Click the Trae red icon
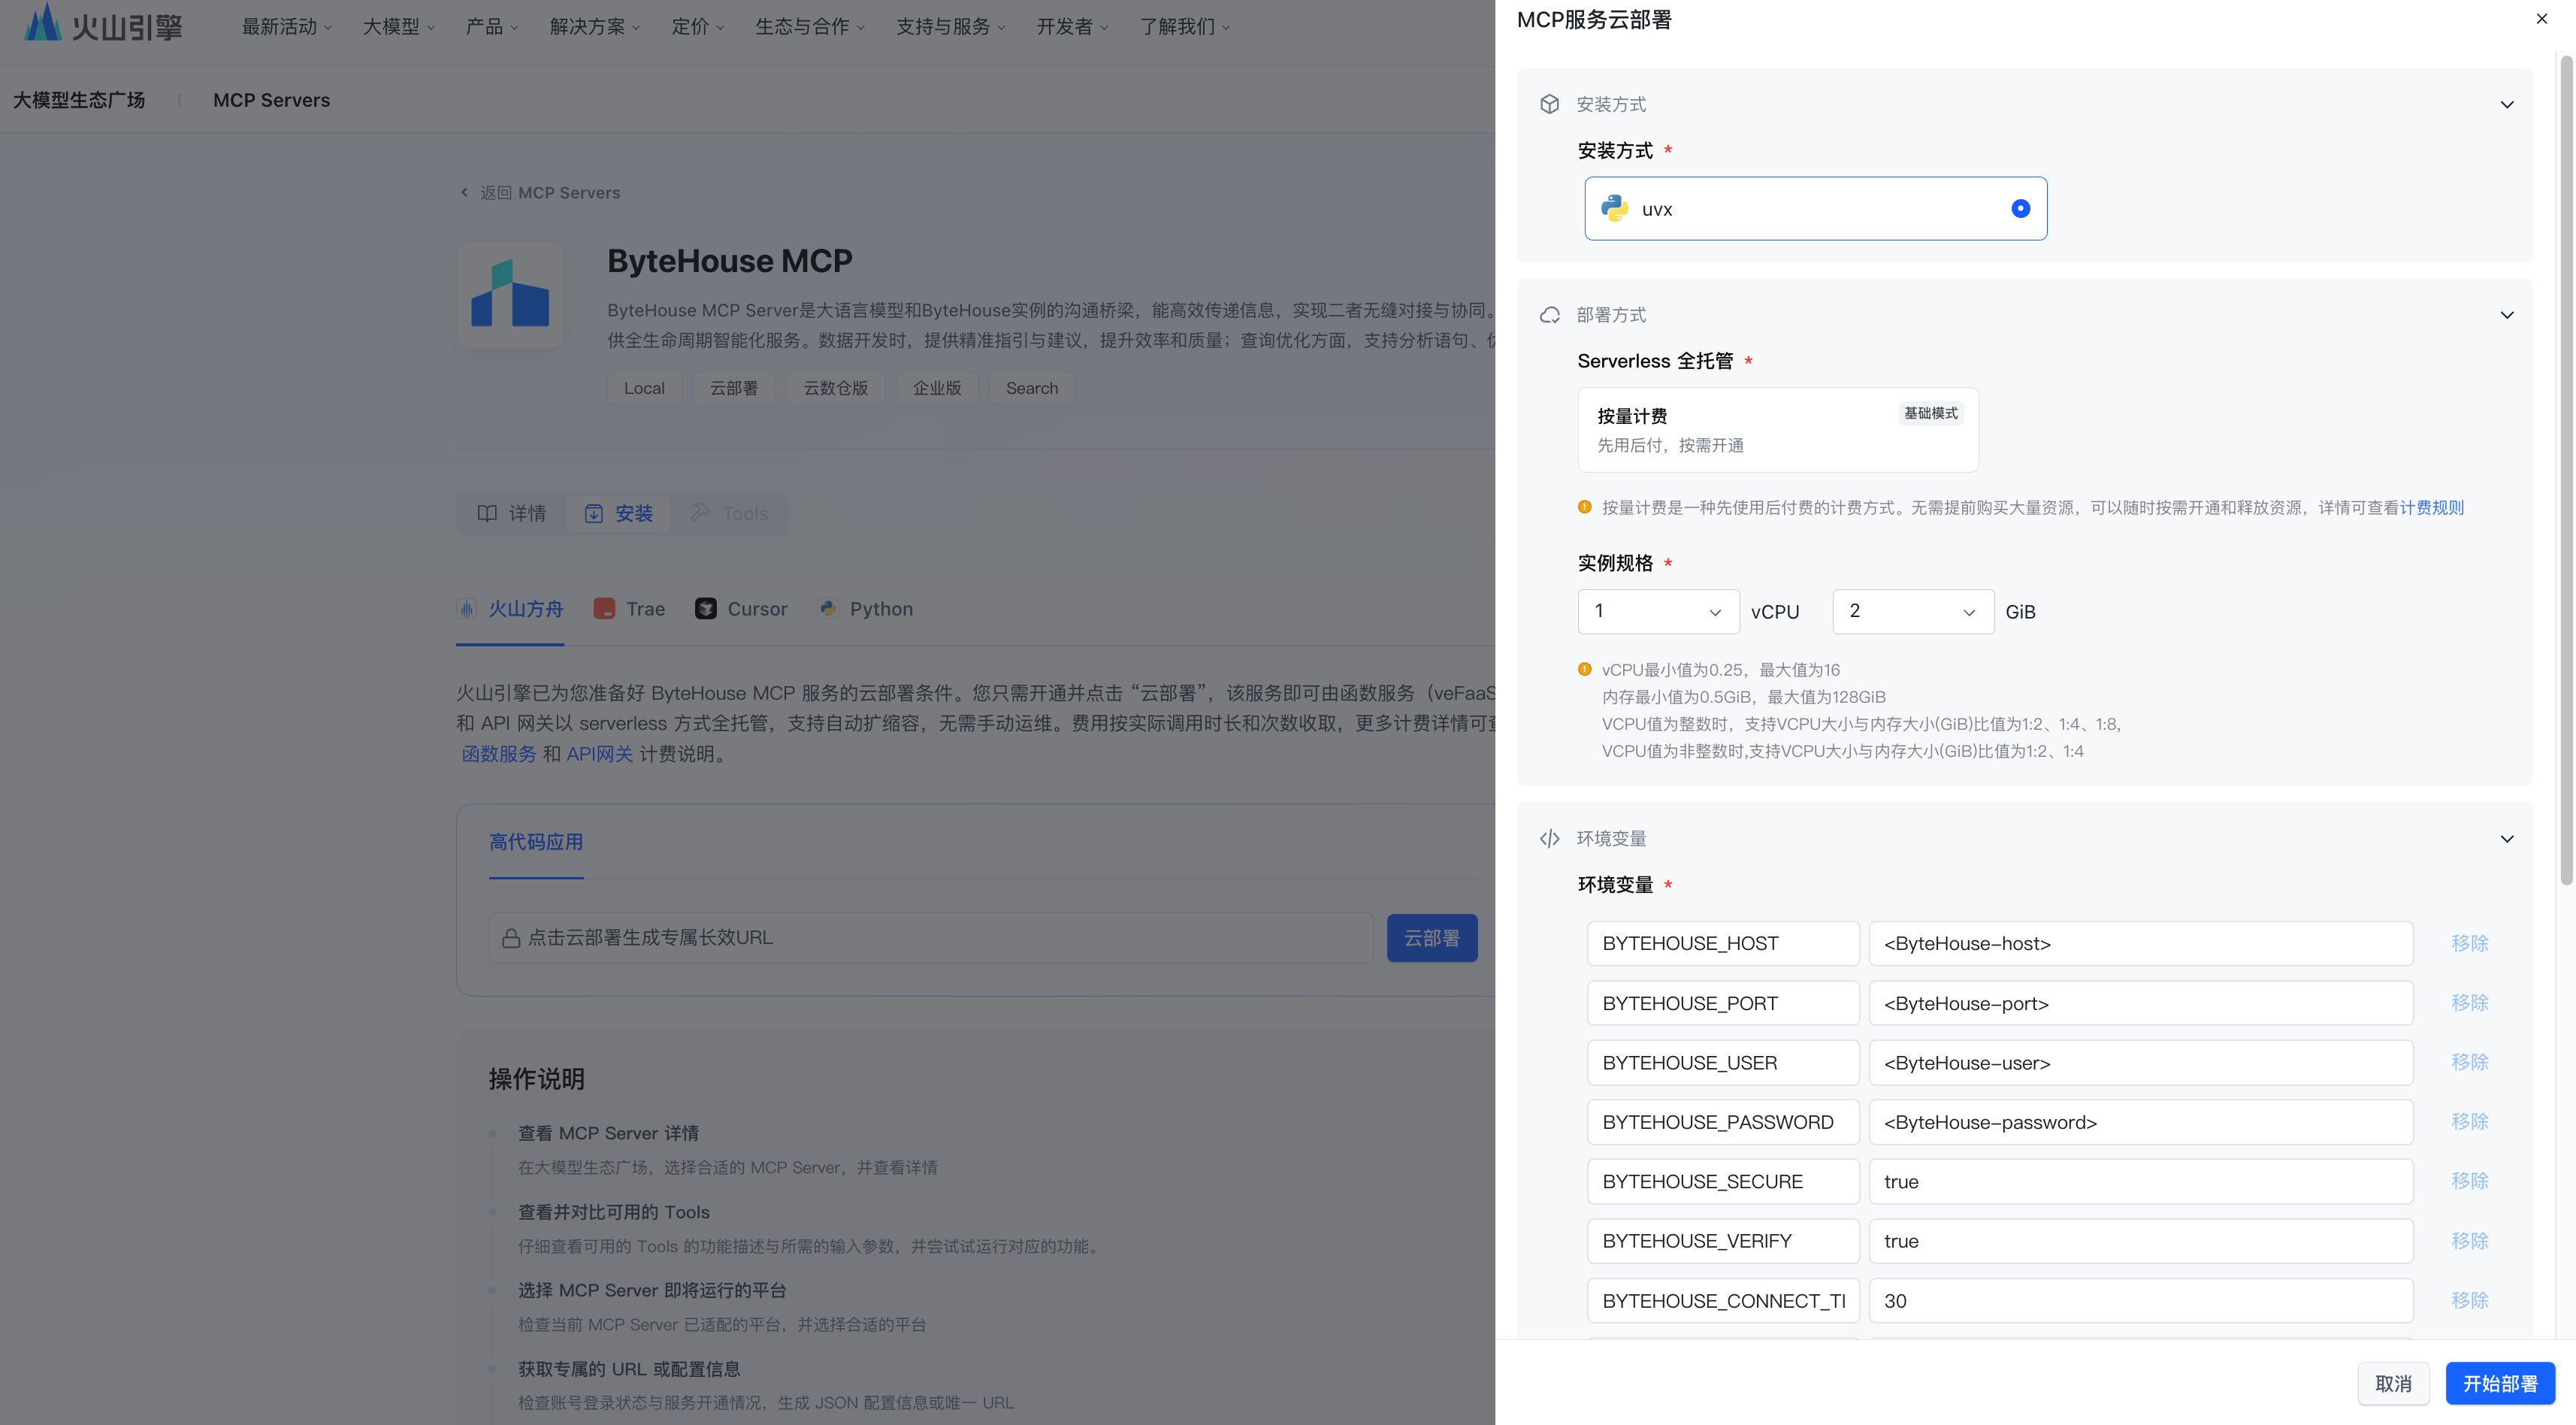The height and width of the screenshot is (1425, 2576). coord(604,608)
